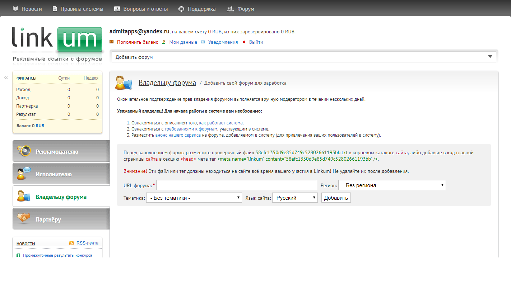Click the RUB link in the account line
The image size is (511, 289).
[217, 32]
